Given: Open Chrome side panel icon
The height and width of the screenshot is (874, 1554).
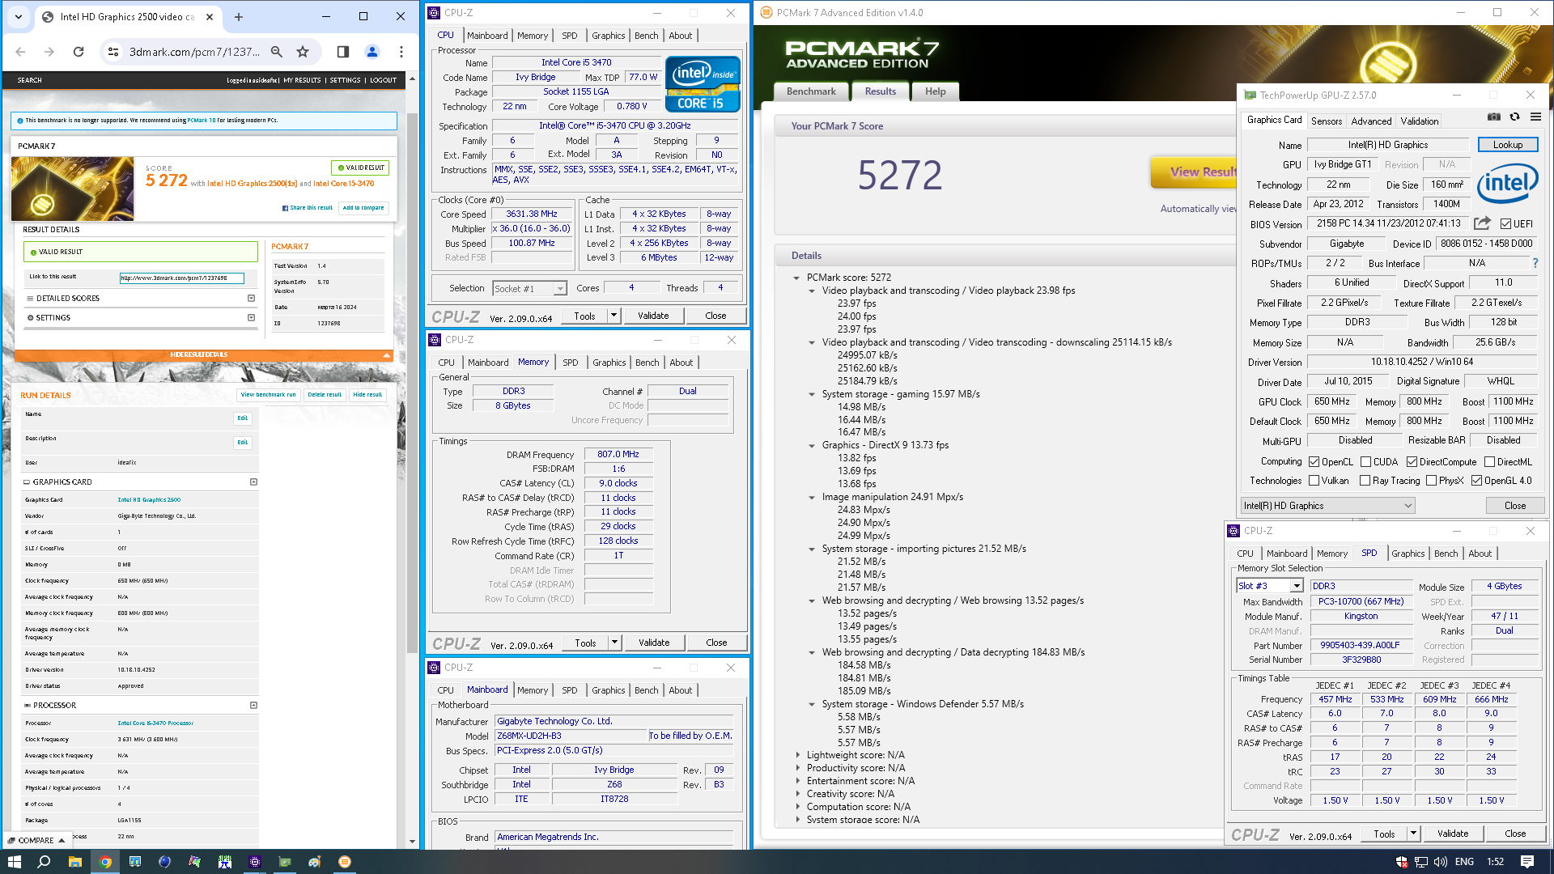Looking at the screenshot, I should [x=343, y=52].
